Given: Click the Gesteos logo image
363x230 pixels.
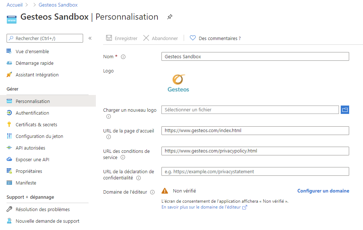Looking at the screenshot, I should click(178, 83).
